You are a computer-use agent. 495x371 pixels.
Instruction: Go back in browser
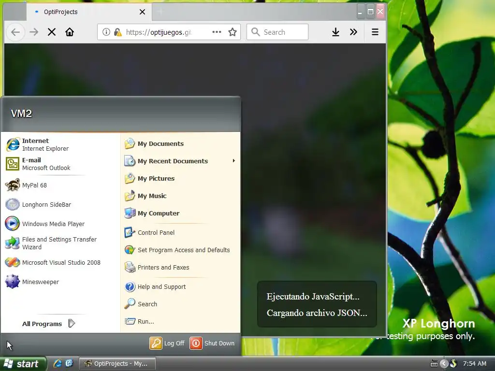point(15,32)
